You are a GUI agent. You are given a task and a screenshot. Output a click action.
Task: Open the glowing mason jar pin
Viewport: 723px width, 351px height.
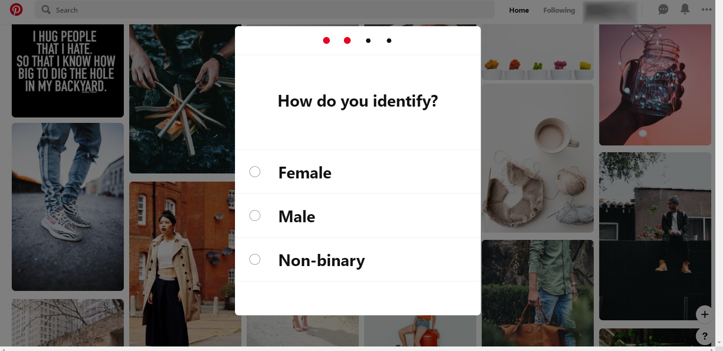pyautogui.click(x=655, y=85)
